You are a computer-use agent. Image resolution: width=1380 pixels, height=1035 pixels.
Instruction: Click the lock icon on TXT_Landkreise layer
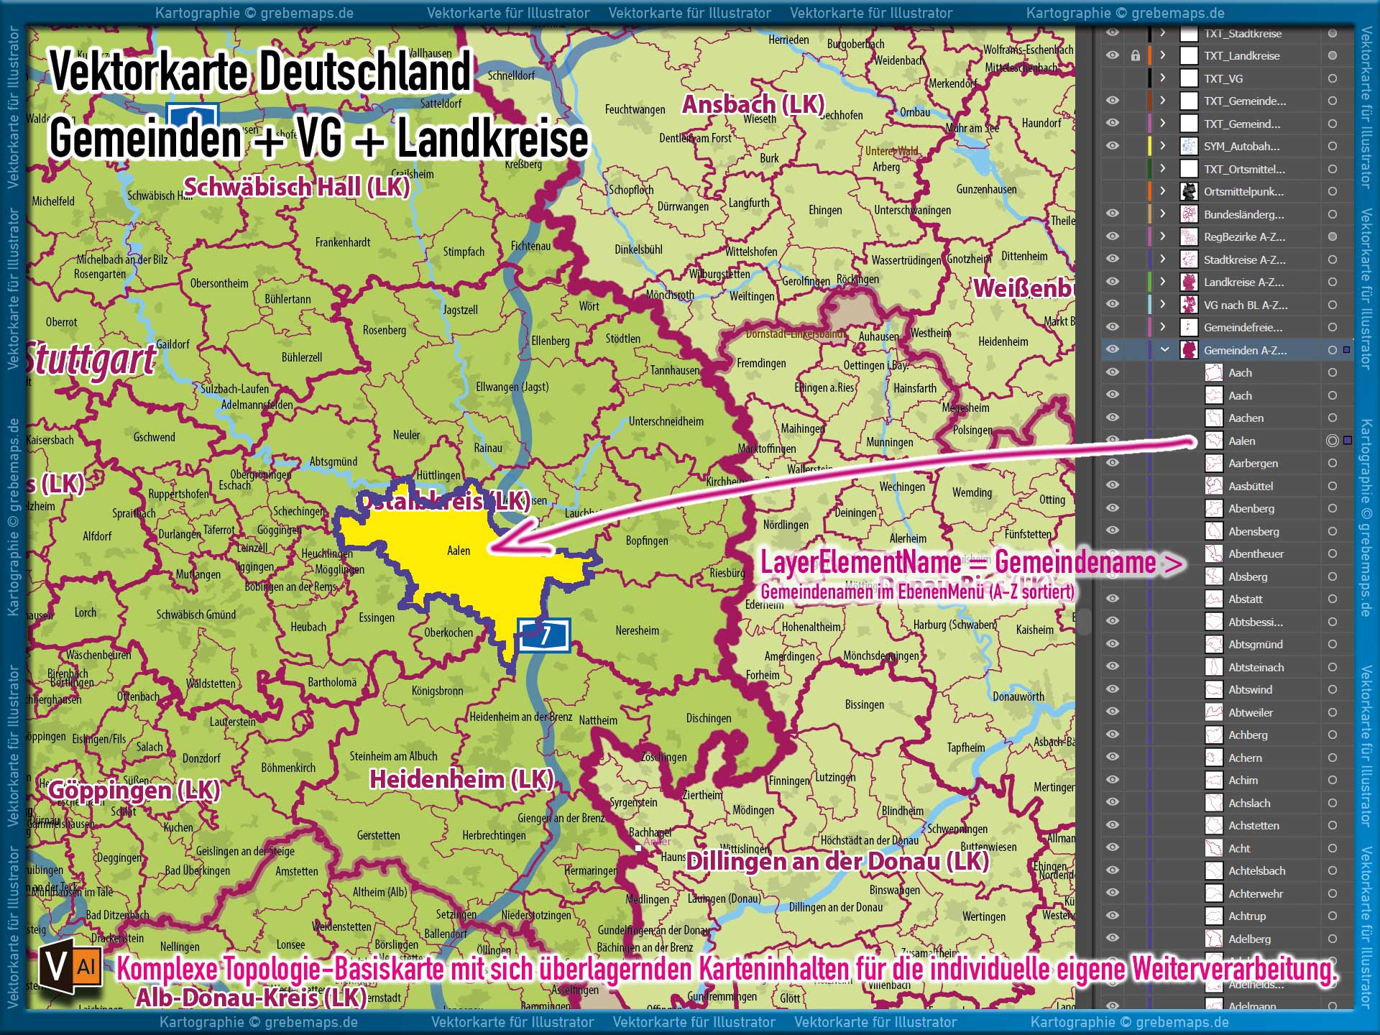1135,55
